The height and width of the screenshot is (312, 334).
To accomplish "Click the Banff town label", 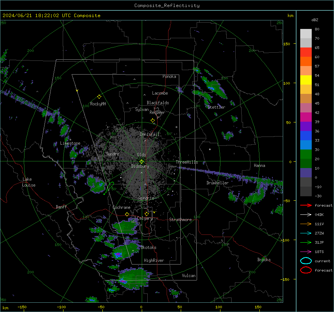I will [x=61, y=207].
